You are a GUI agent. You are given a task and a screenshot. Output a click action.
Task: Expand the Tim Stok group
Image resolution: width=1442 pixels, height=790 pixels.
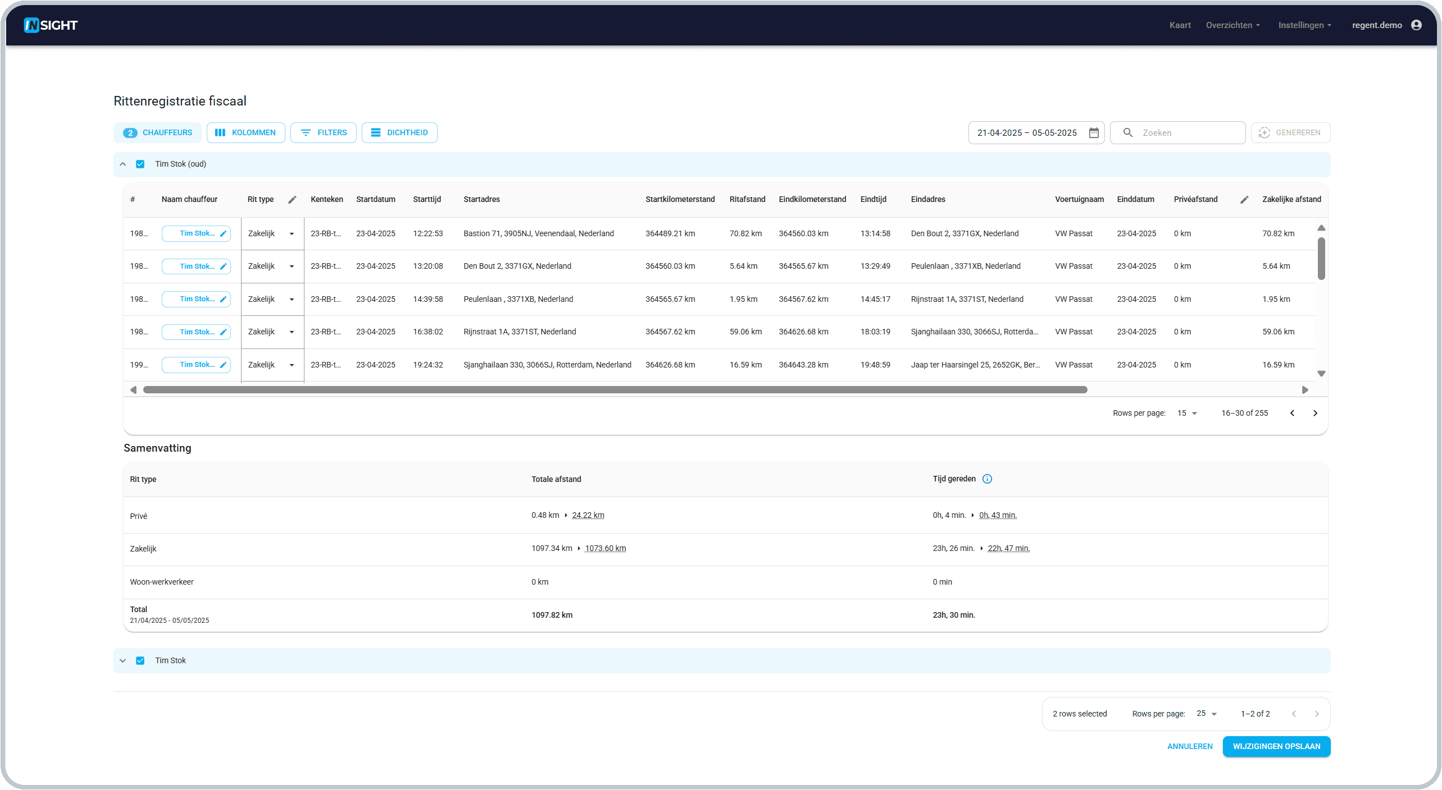[x=122, y=661]
